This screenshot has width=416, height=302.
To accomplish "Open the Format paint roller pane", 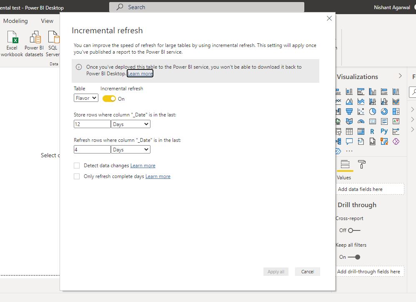I will [x=362, y=164].
